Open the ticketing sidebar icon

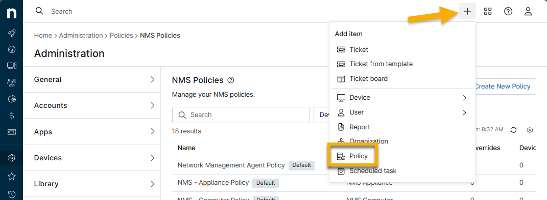pyautogui.click(x=12, y=132)
